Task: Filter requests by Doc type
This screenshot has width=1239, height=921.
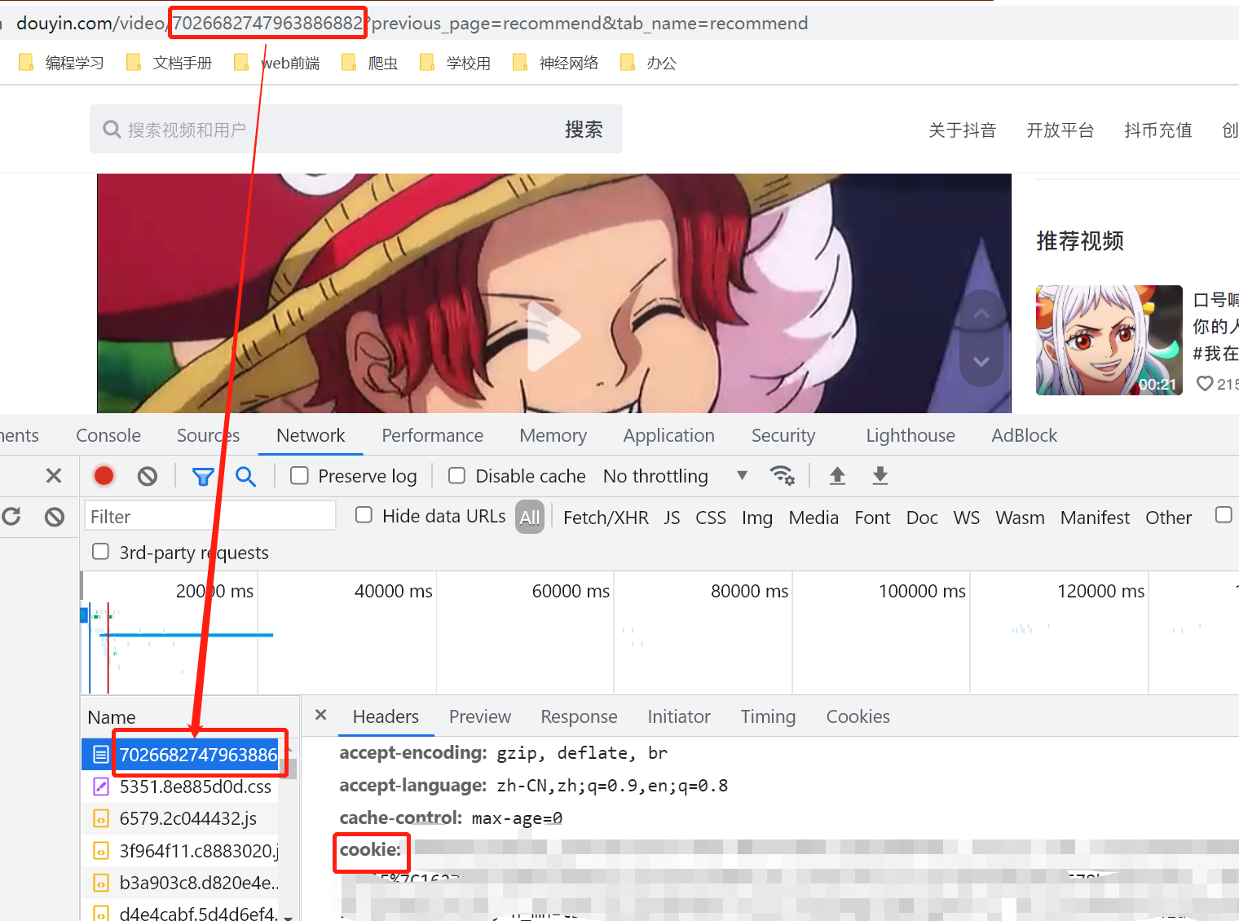Action: coord(922,518)
